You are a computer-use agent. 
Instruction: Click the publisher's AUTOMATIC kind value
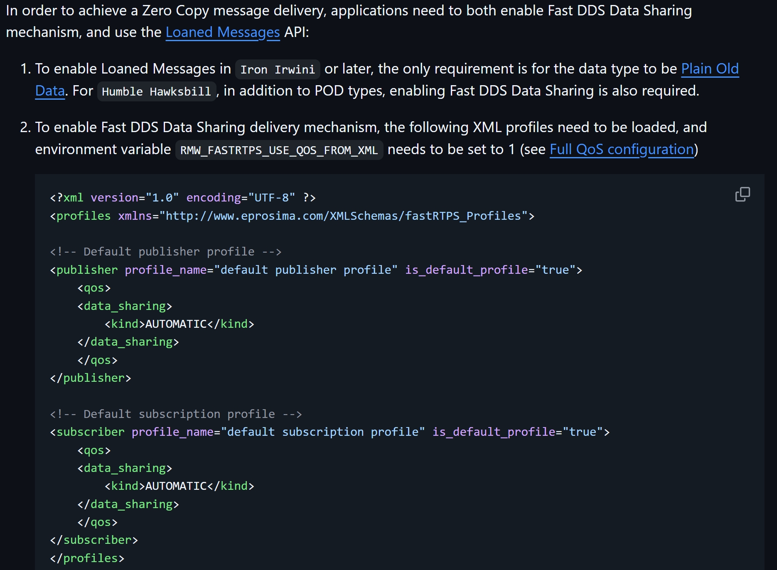pyautogui.click(x=176, y=324)
